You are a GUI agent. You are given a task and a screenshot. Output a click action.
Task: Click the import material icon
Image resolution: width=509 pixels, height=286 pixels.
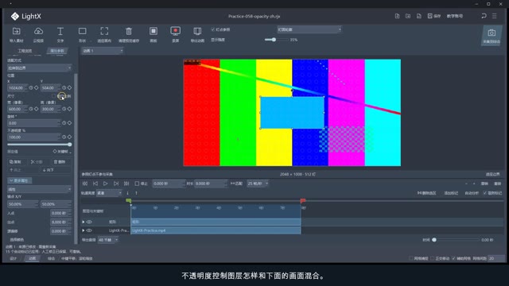coord(16,32)
